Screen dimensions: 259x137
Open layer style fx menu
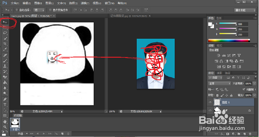pos(222,134)
